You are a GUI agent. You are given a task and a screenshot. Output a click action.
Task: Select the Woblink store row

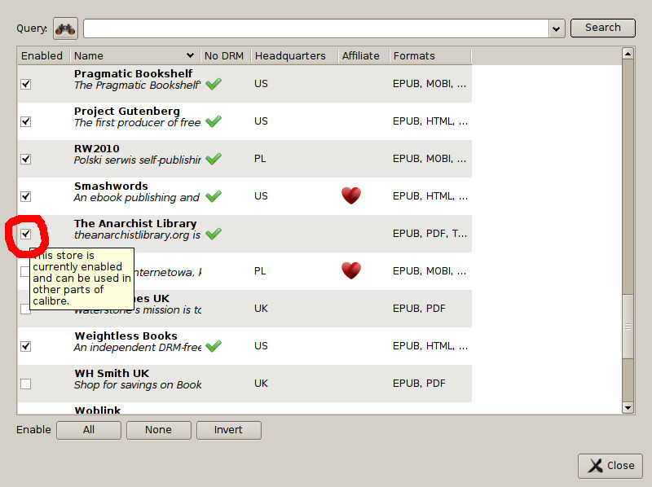tap(244, 409)
